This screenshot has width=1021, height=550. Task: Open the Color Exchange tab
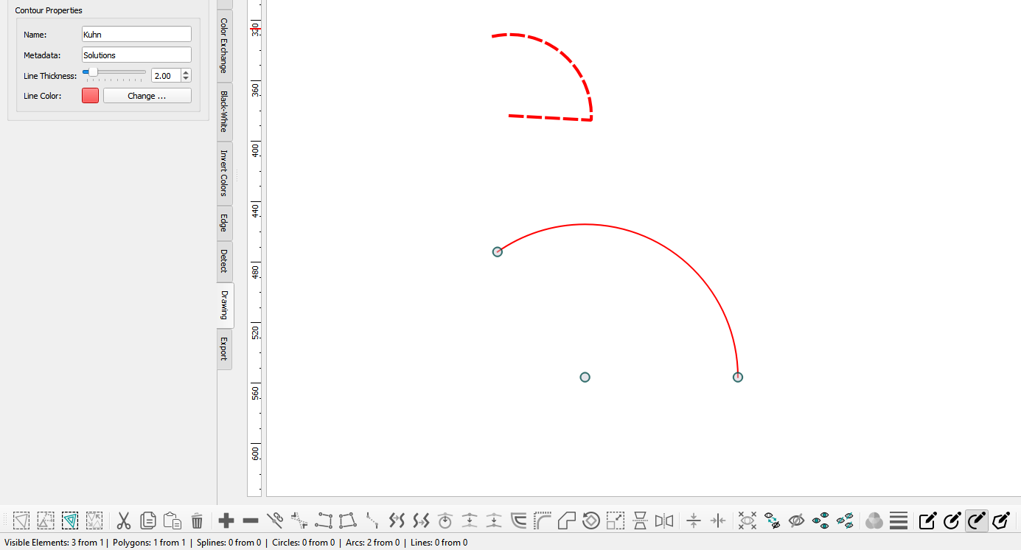pyautogui.click(x=224, y=46)
